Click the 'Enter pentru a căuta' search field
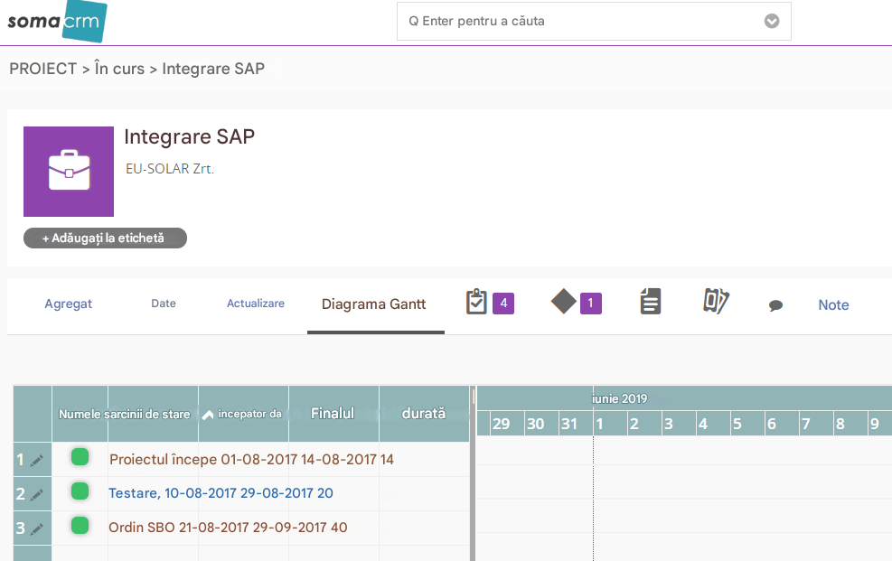This screenshot has height=561, width=892. click(594, 21)
